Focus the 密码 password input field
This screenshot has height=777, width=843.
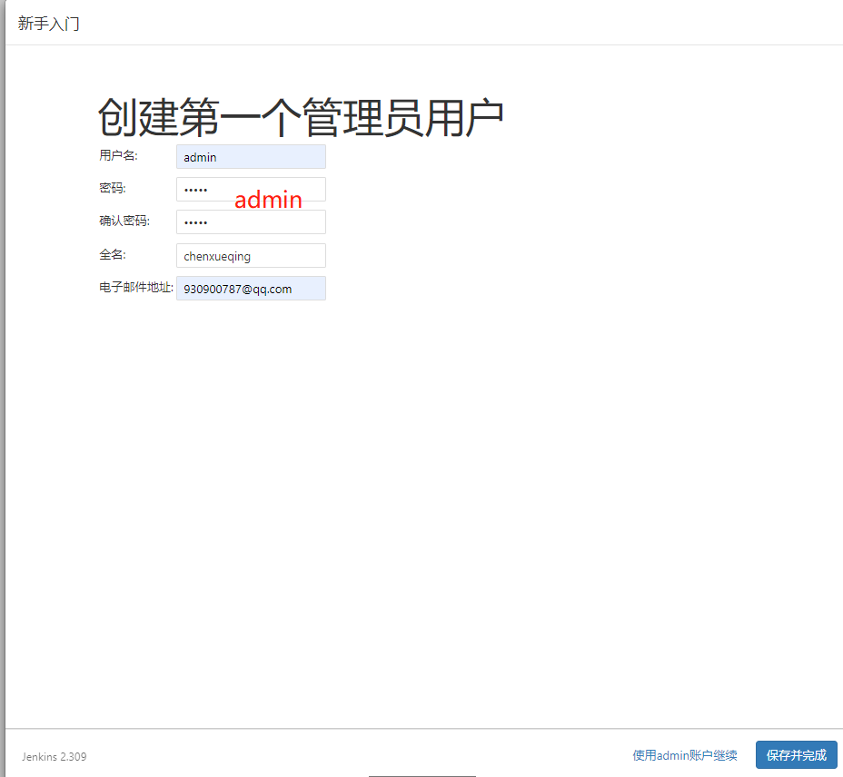251,190
